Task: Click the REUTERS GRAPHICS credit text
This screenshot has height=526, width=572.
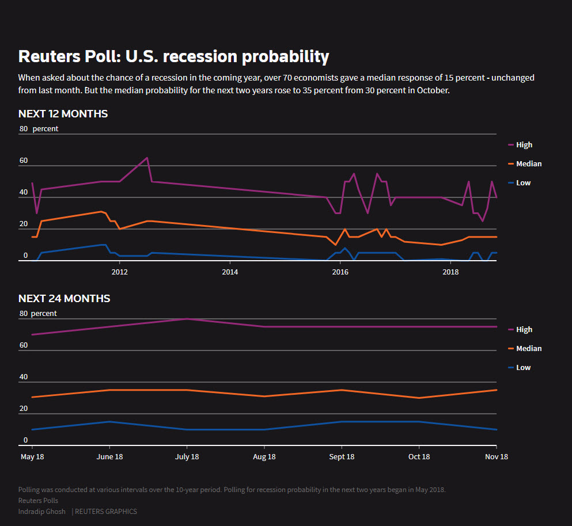Action: (x=106, y=512)
